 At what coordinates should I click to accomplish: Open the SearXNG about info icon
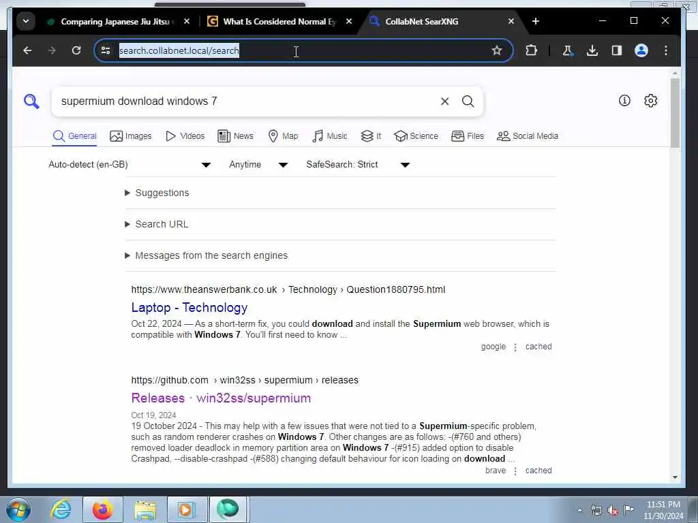coord(624,101)
